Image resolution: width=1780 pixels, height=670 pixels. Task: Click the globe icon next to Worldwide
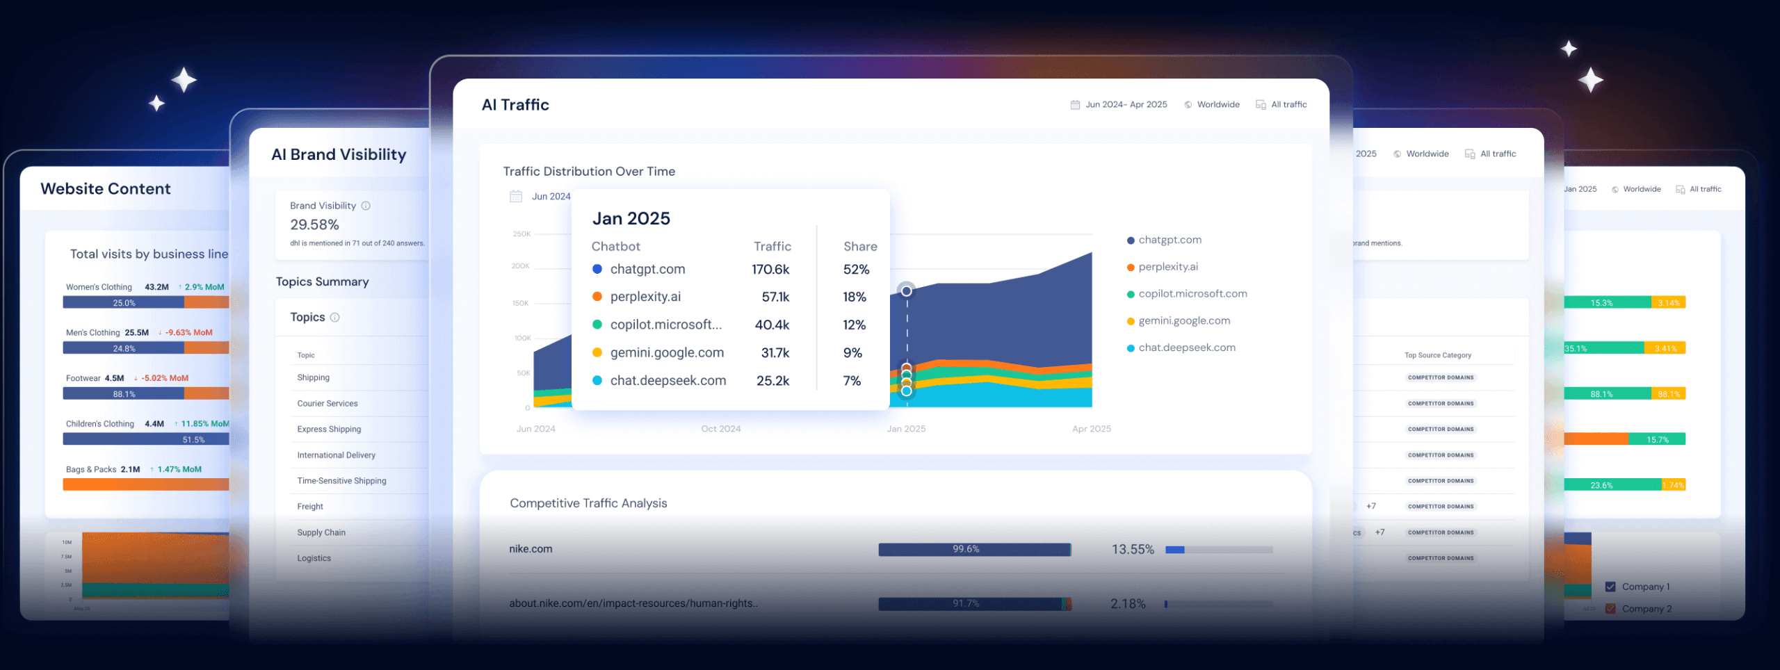point(1188,105)
